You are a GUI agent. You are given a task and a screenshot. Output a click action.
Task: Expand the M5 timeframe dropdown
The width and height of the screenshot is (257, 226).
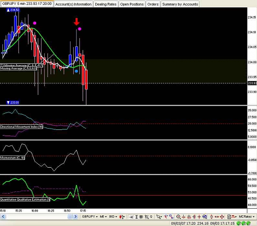[x=103, y=217]
